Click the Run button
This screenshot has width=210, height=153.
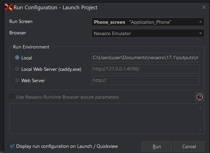coord(157,146)
